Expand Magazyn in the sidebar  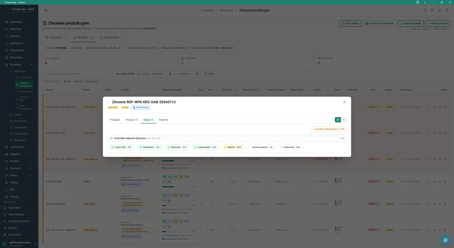(x=19, y=154)
